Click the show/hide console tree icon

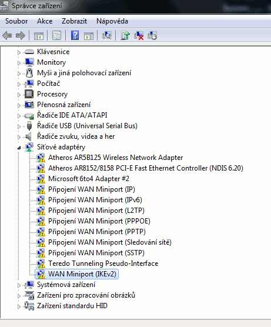(39, 36)
